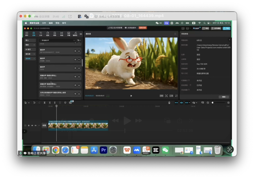Toggle the video track visibility eye
This screenshot has height=179, width=254.
point(32,125)
